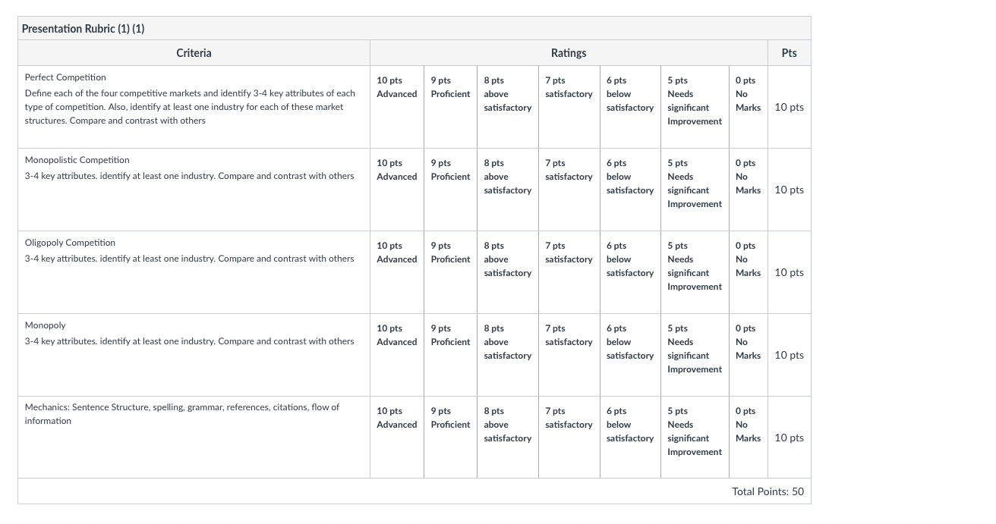Click the Ratings column header

(569, 53)
